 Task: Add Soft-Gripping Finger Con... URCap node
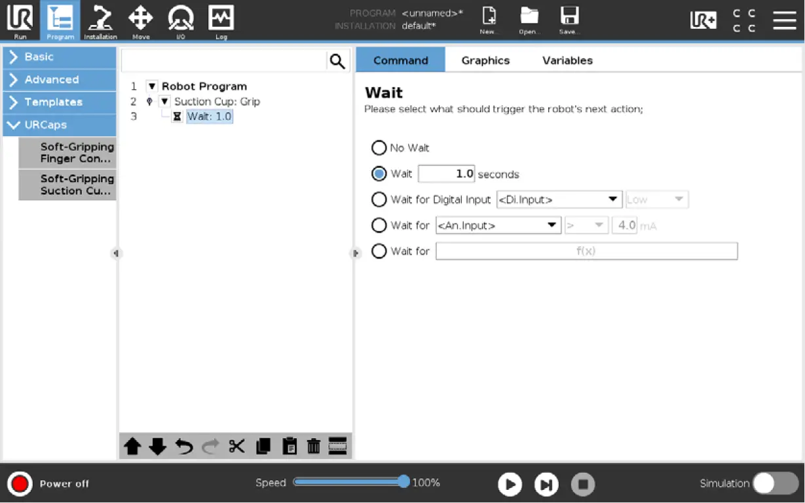pos(67,153)
